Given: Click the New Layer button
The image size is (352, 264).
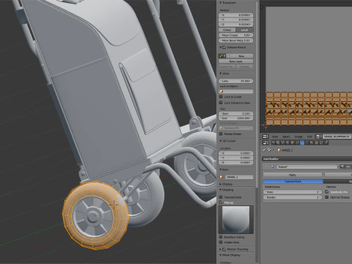Looking at the screenshot, I should (236, 62).
